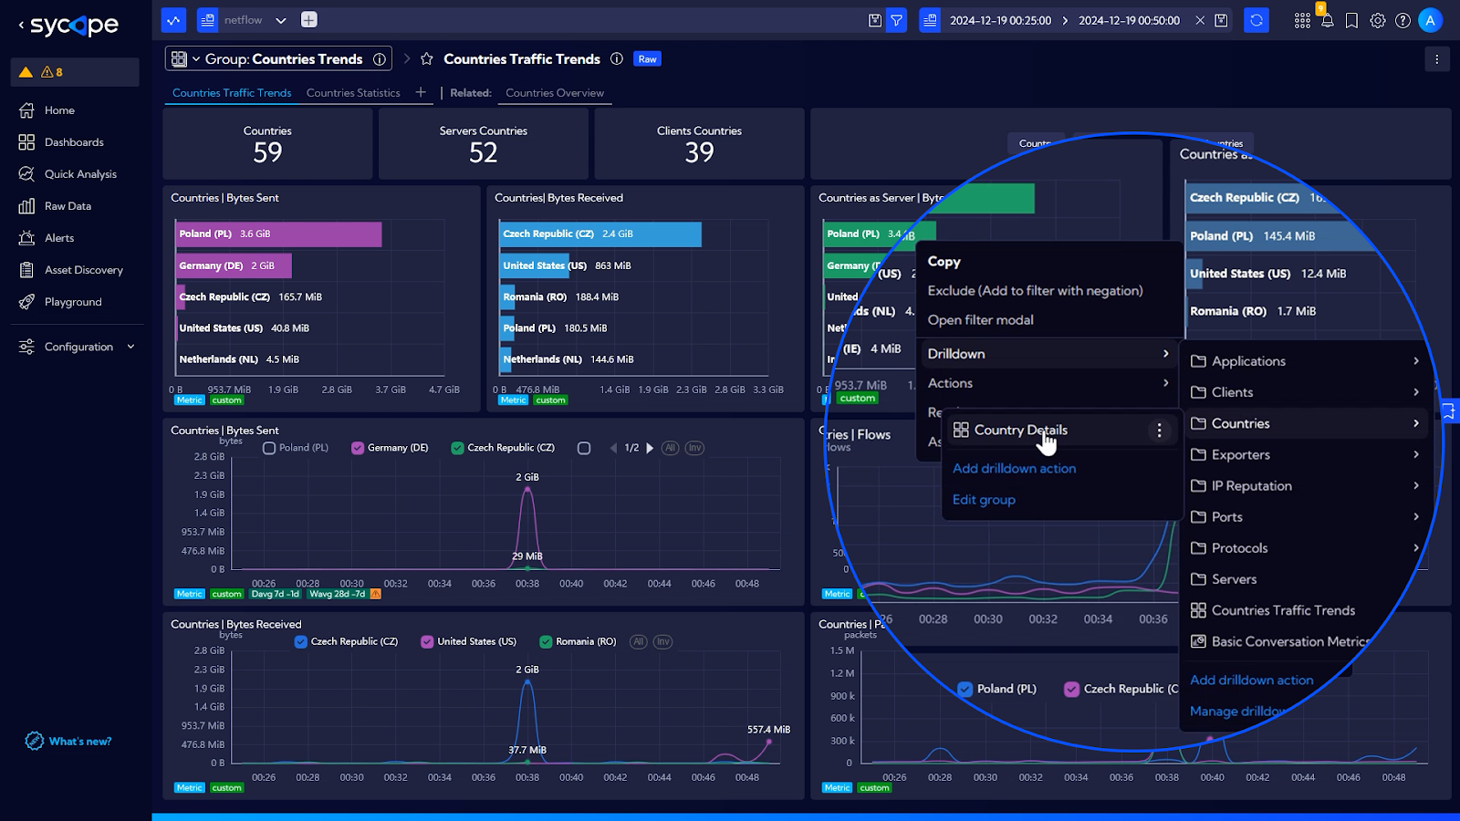Click the apps grid icon
The width and height of the screenshot is (1460, 821).
click(1302, 20)
